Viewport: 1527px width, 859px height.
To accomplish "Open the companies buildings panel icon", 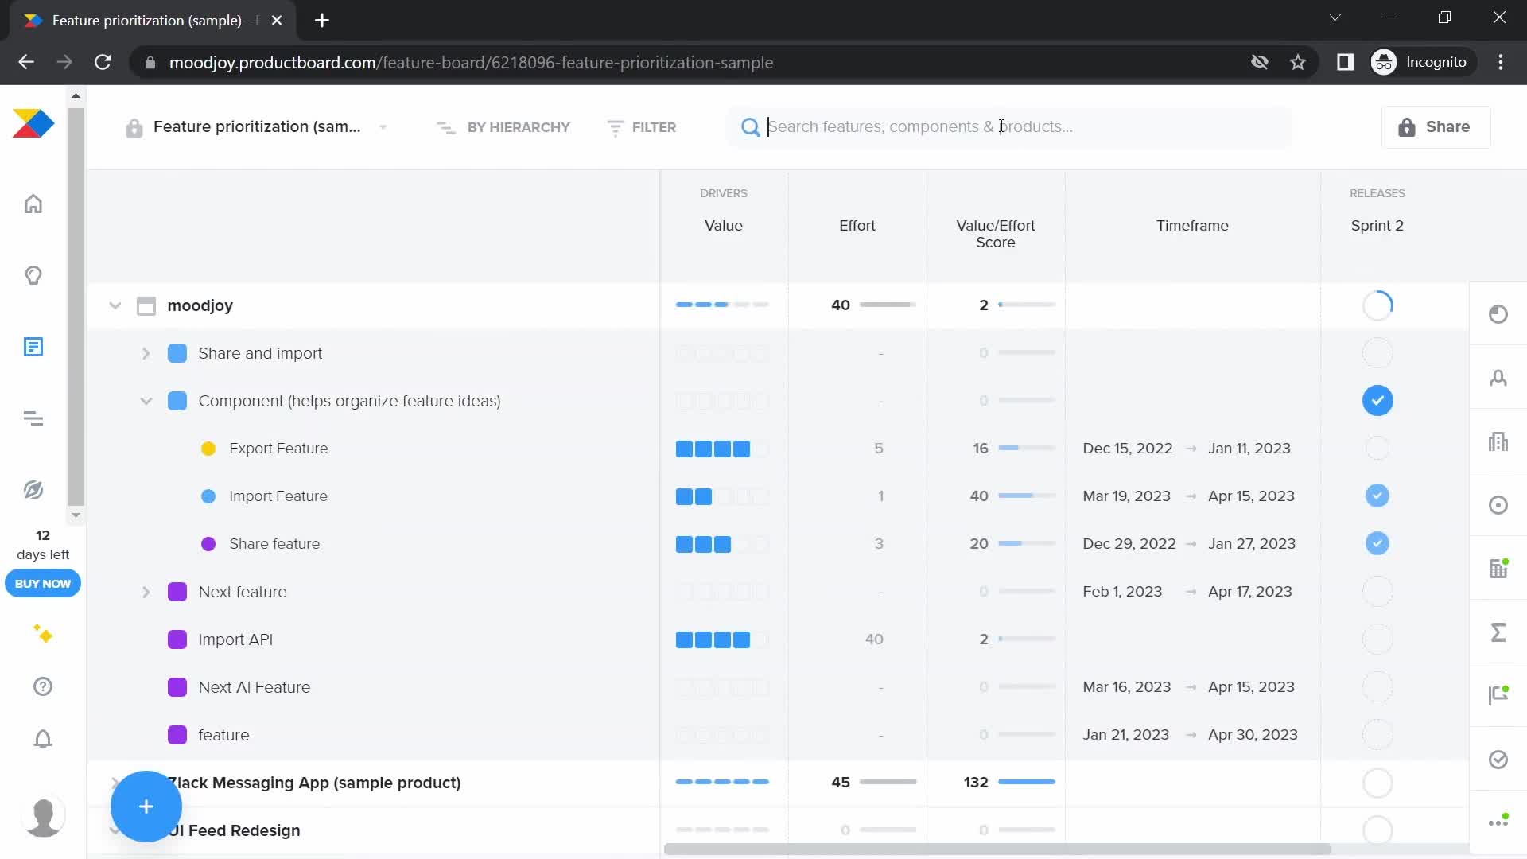I will pos(1498,441).
